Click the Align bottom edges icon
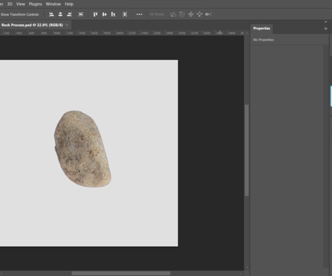The width and height of the screenshot is (332, 276). point(113,14)
